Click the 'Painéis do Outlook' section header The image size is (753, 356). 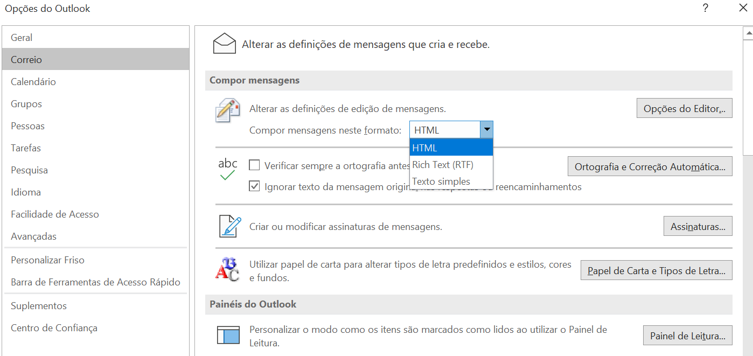[469, 304]
